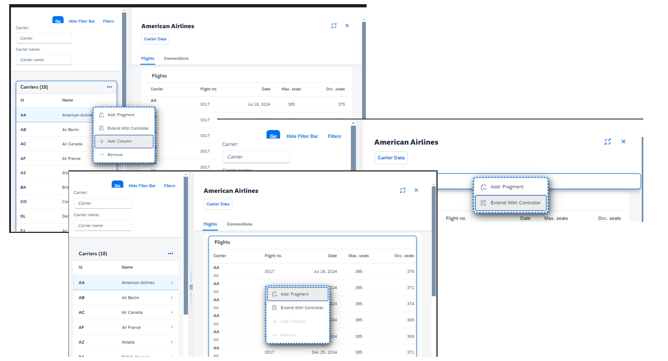The height and width of the screenshot is (361, 668).
Task: Focus the Carrier input in top-left window
Action: 44,38
